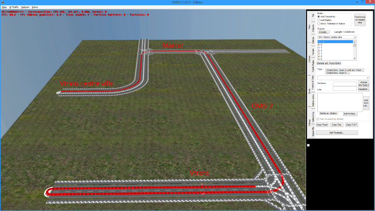375x211 pixels.
Task: Switch to the Traffic Rules tab
Action: [313, 66]
